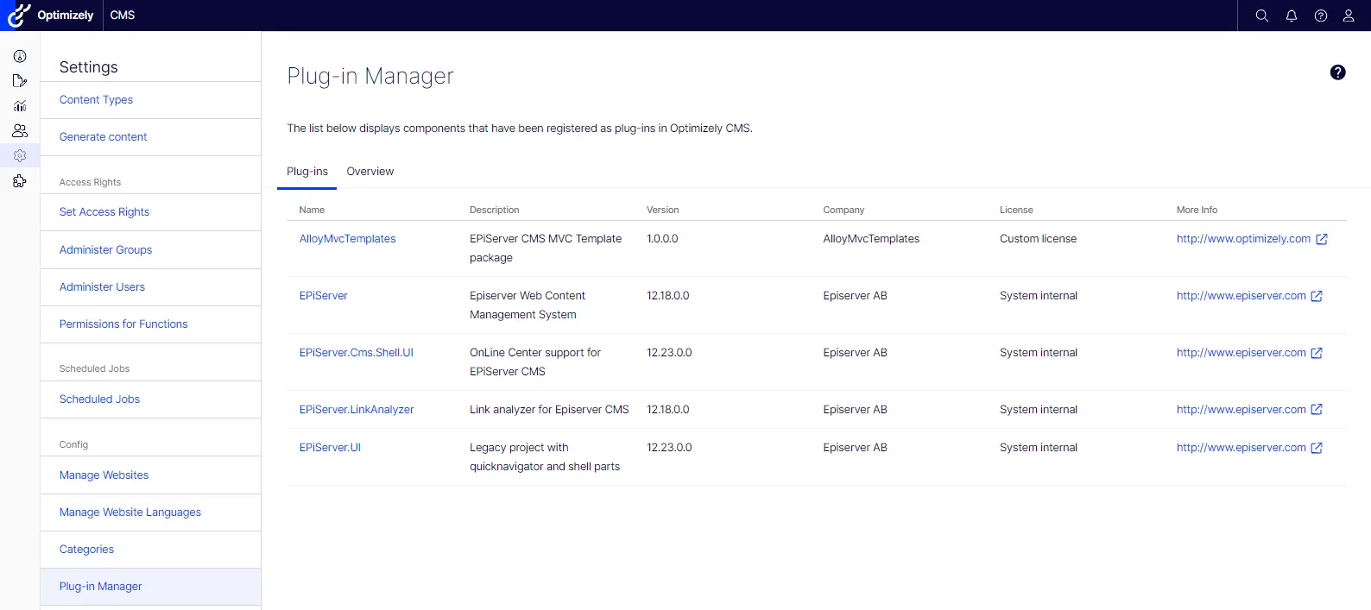This screenshot has width=1371, height=610.
Task: Follow episerver.com link in EPiServer.Cms.Shell.UI row
Action: pyautogui.click(x=1241, y=353)
